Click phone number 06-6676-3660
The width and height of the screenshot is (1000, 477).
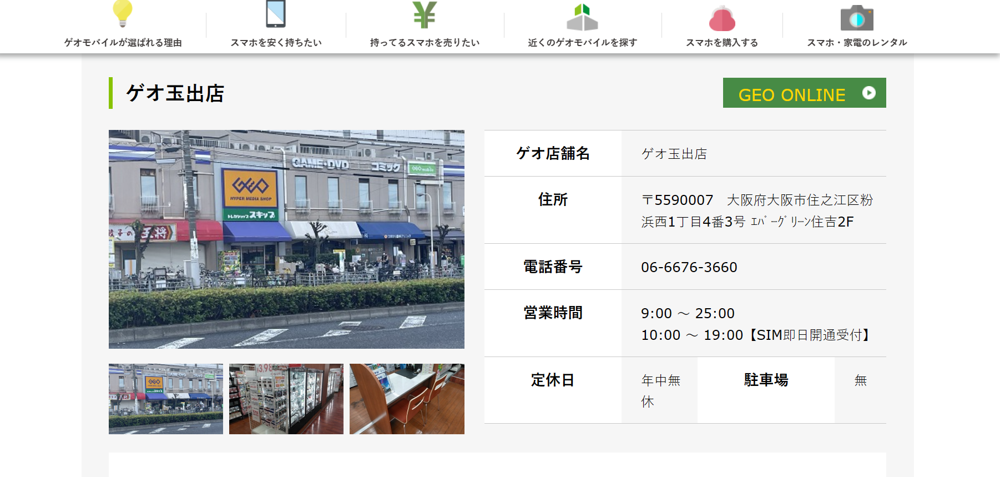point(689,267)
